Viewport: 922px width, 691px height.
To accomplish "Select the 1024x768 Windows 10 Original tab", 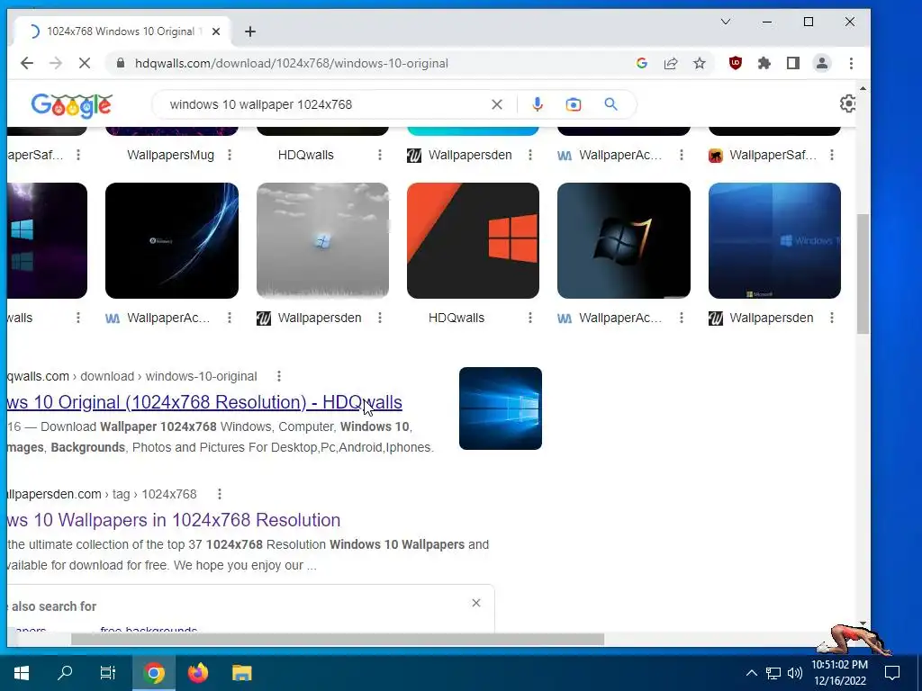I will click(x=121, y=31).
